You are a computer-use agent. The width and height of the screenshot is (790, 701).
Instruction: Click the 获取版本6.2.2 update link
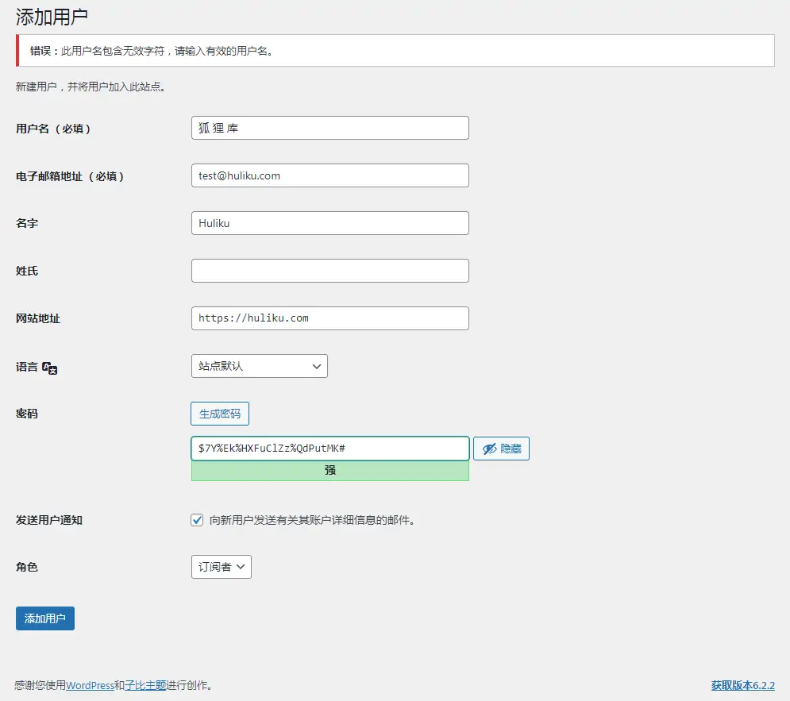[743, 685]
